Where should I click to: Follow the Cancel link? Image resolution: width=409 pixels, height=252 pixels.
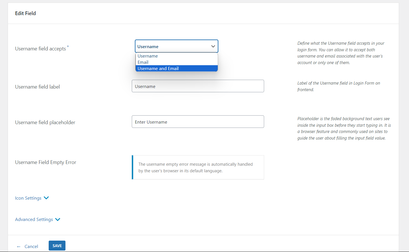[x=31, y=247]
